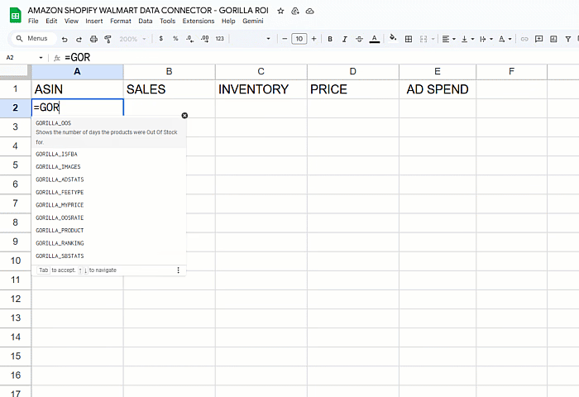Open the text color picker
Screen dimensions: 579x397
tap(375, 39)
